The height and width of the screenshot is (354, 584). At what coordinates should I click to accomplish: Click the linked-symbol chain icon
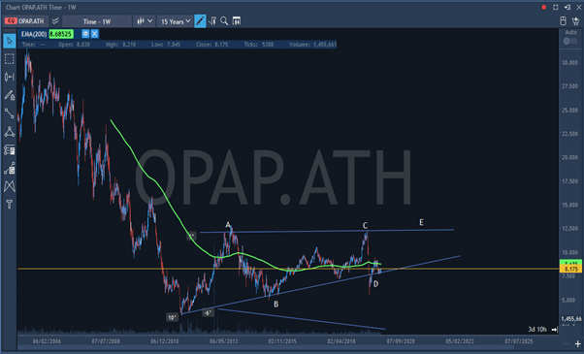55,21
